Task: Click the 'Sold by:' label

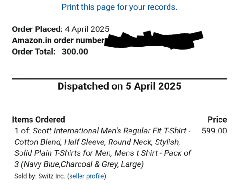Action: (x=25, y=176)
